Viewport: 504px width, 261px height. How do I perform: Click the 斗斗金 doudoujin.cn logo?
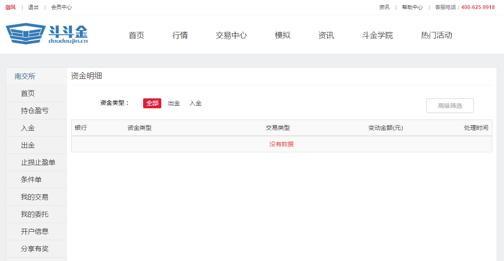pos(47,34)
